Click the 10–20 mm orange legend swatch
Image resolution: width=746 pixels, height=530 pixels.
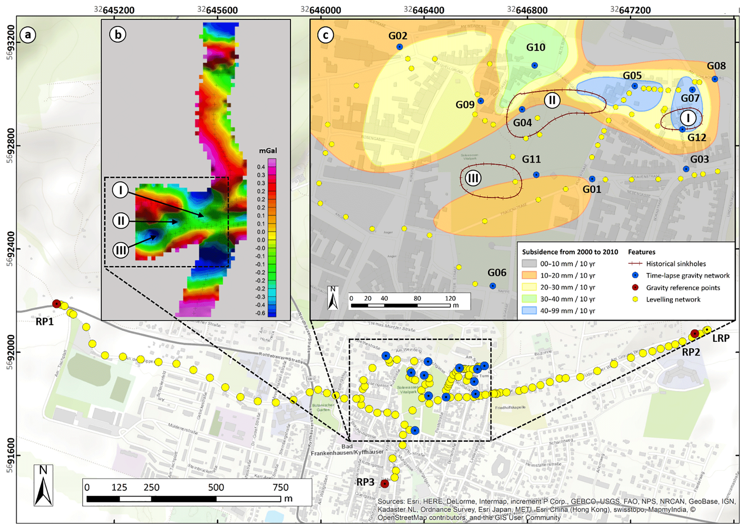[529, 275]
